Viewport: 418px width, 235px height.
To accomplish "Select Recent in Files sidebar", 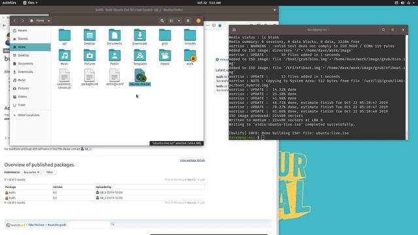I will click(30, 31).
